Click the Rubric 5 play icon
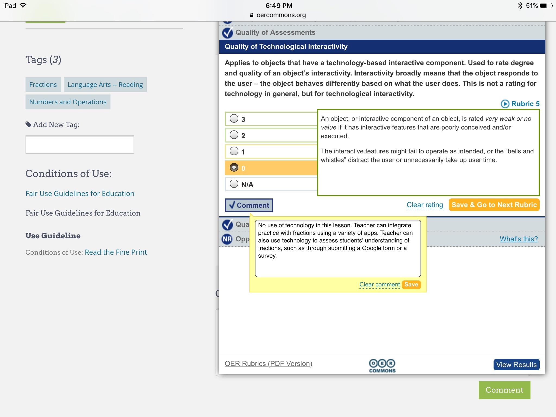556x417 pixels. pyautogui.click(x=505, y=104)
